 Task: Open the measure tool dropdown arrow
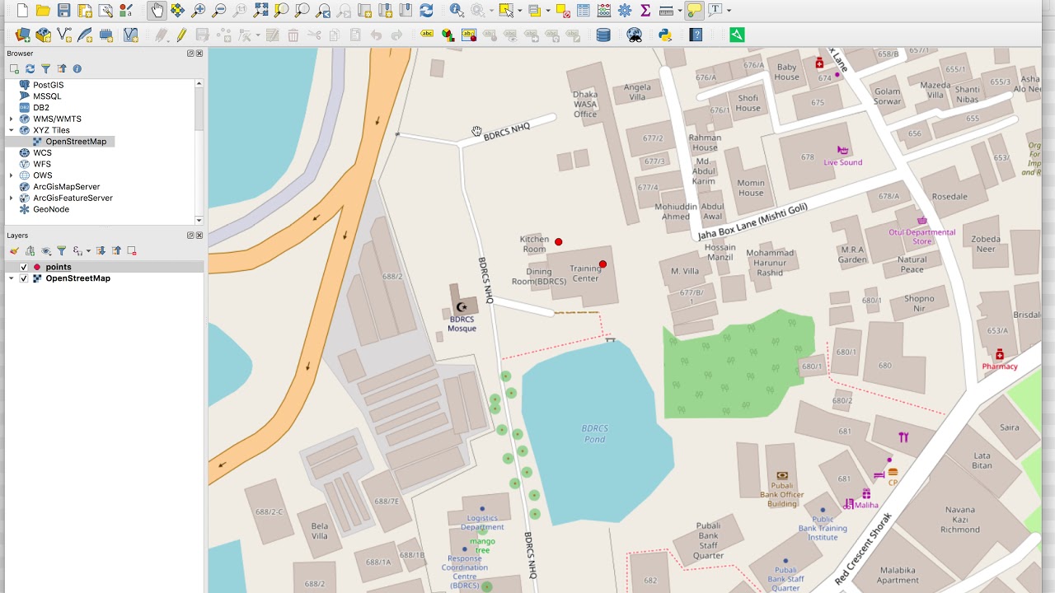point(679,11)
